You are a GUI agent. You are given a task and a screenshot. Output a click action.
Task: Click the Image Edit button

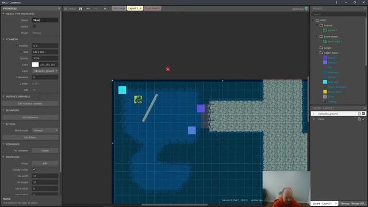[45, 163]
